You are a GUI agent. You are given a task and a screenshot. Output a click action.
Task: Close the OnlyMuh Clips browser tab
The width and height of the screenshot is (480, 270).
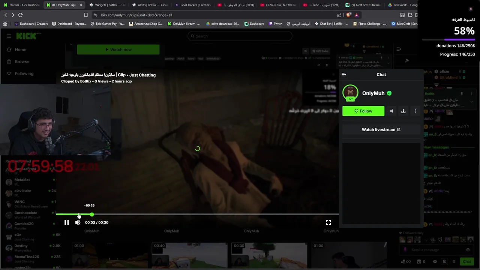coord(81,5)
